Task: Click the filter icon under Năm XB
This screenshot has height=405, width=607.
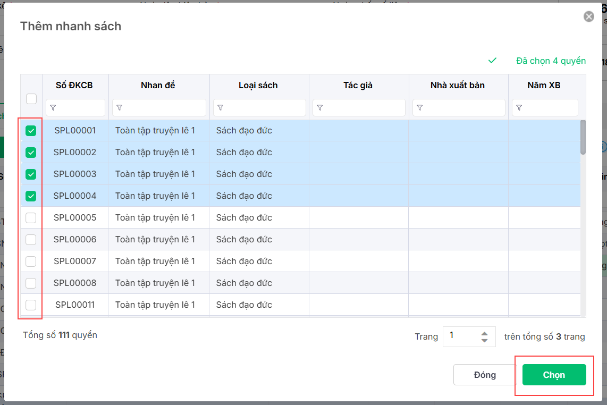Action: click(x=519, y=108)
